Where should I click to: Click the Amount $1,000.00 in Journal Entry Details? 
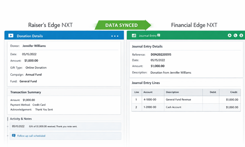pos(157,66)
